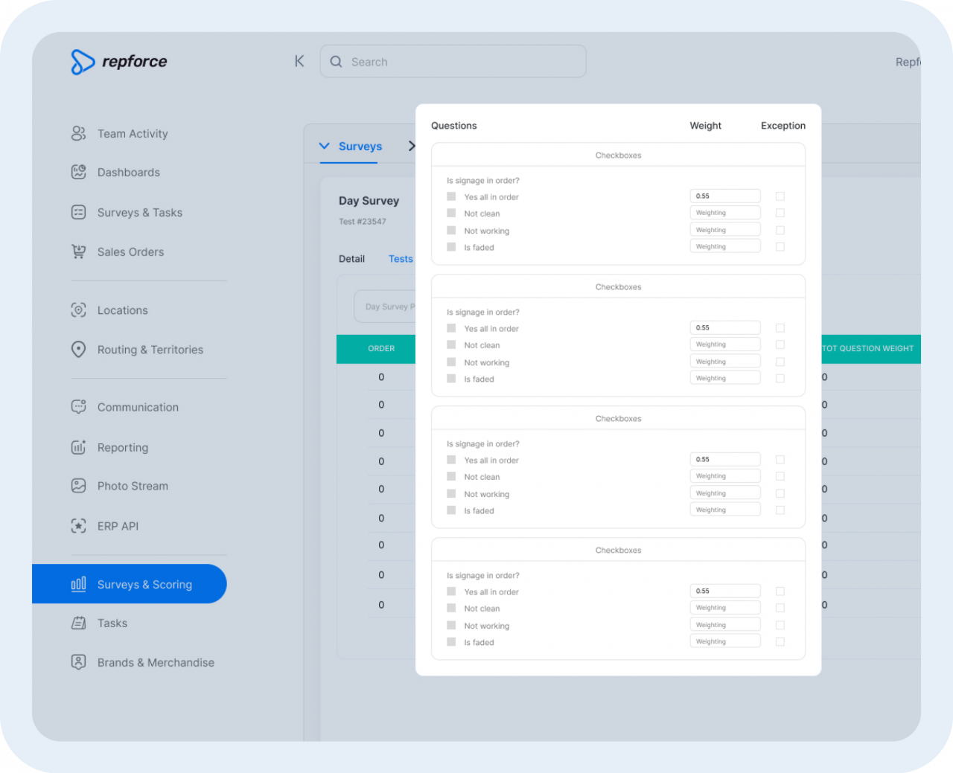Open Sales Orders via the cart icon

click(x=79, y=251)
